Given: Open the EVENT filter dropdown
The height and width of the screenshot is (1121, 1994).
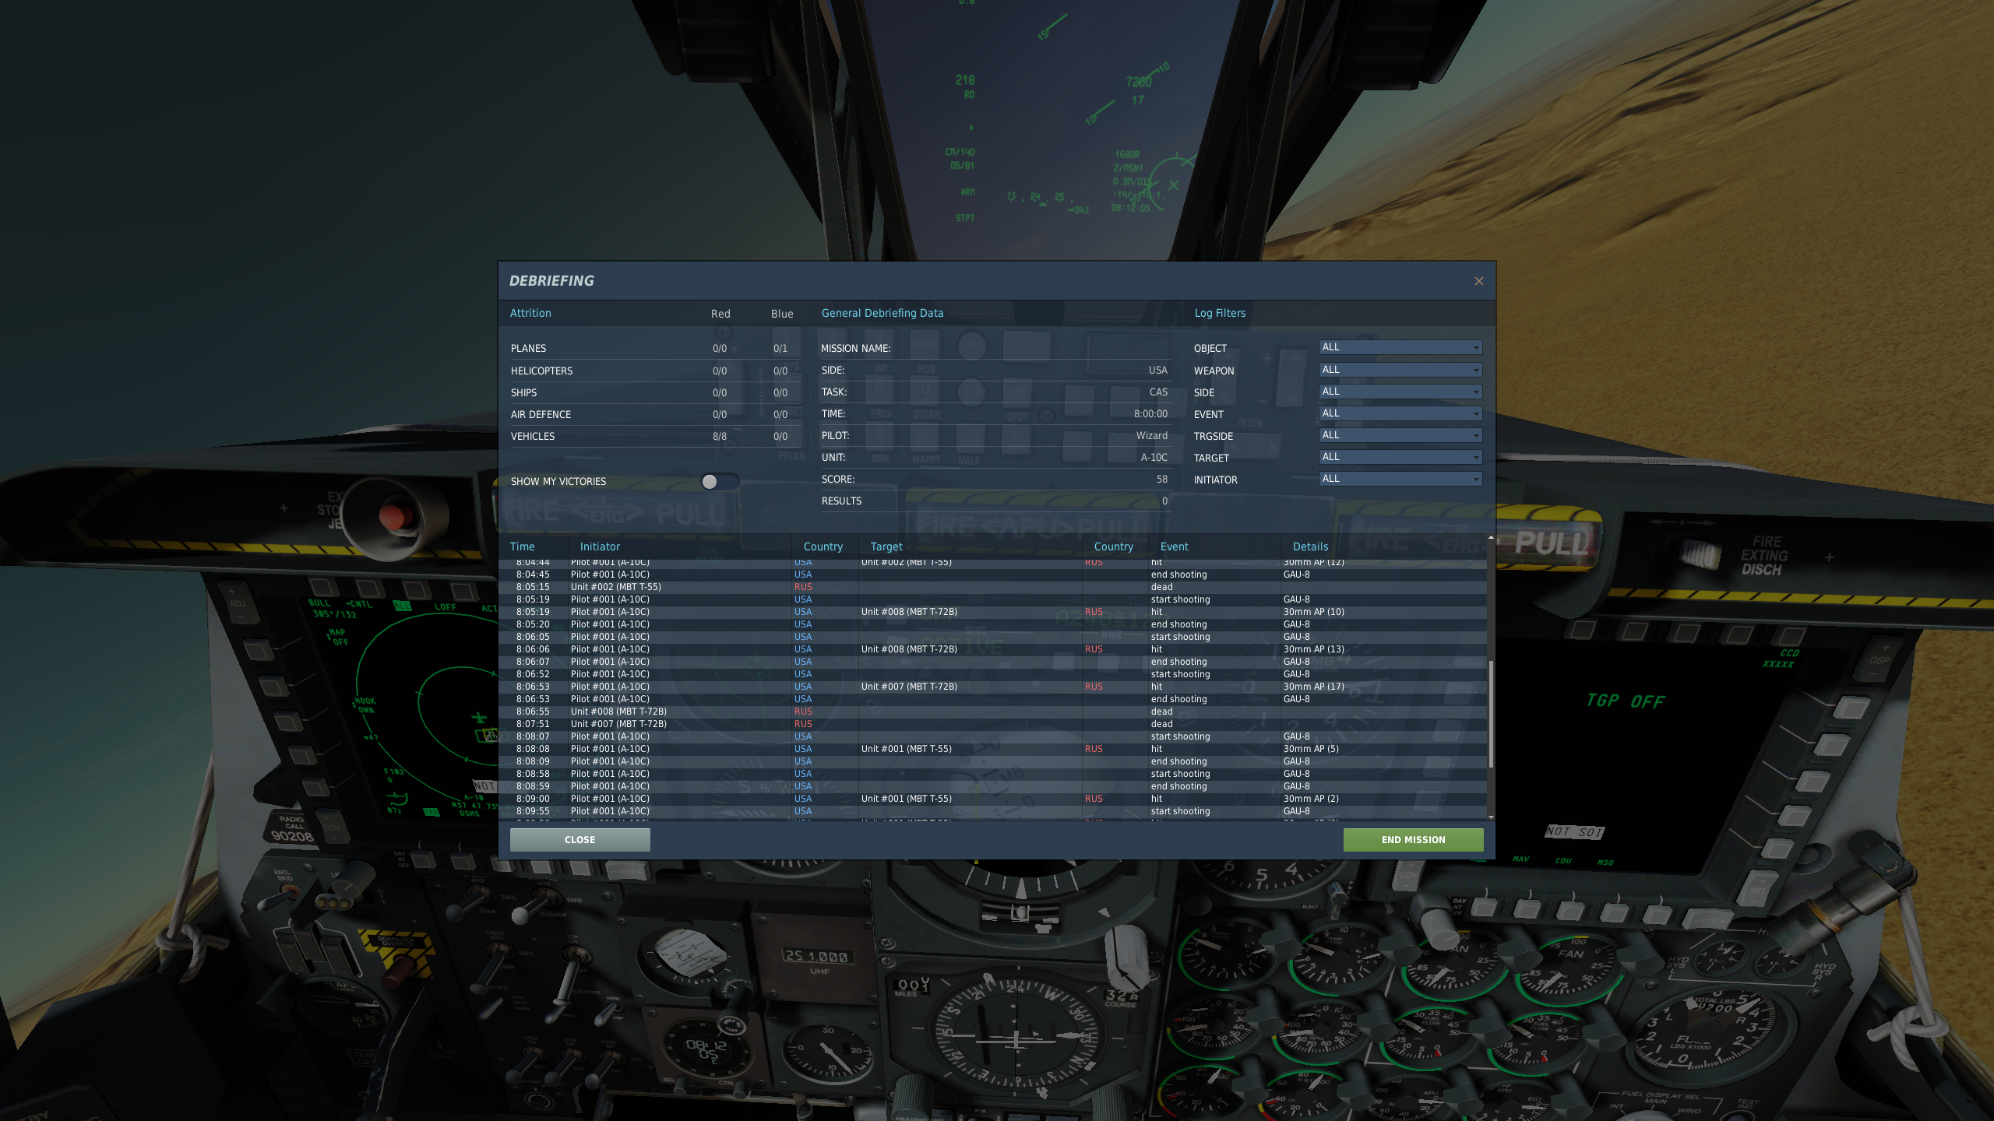Looking at the screenshot, I should click(1400, 413).
